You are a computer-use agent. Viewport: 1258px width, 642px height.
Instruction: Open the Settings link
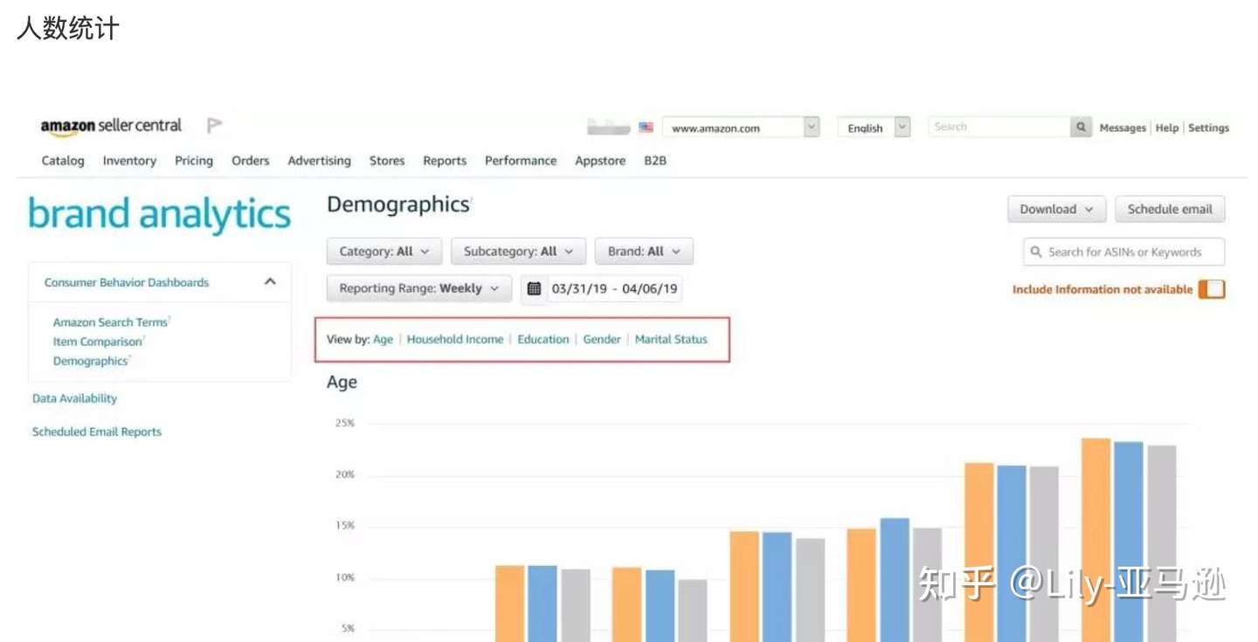click(1208, 128)
